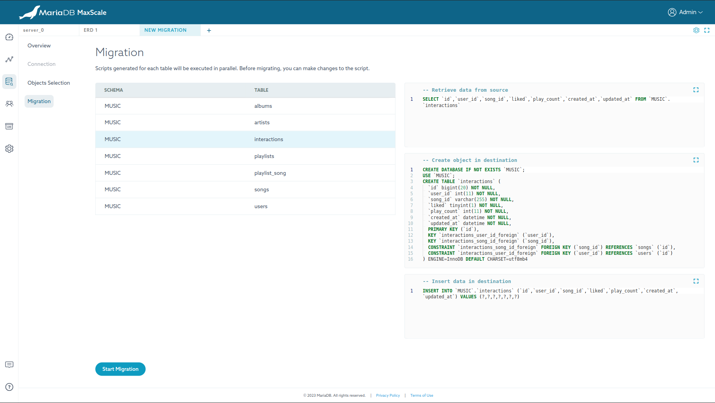Expand the Admin user dropdown menu
Screen dimensions: 715x403
pos(685,12)
